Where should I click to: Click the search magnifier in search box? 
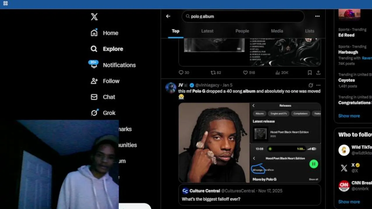click(x=188, y=16)
